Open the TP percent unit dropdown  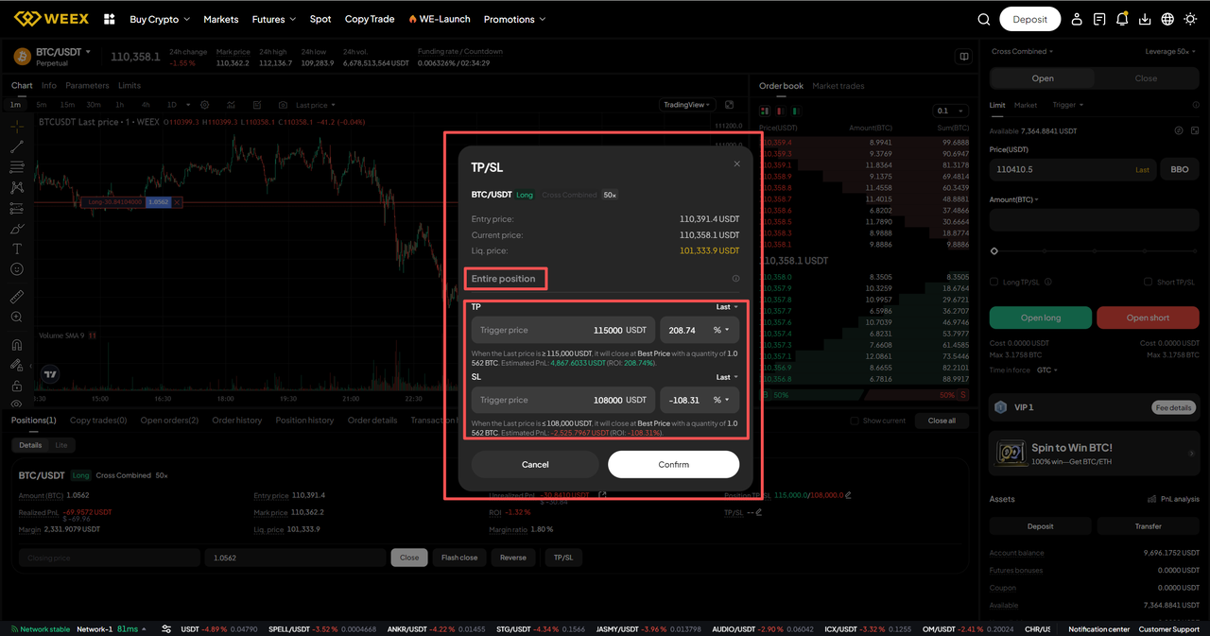tap(722, 330)
